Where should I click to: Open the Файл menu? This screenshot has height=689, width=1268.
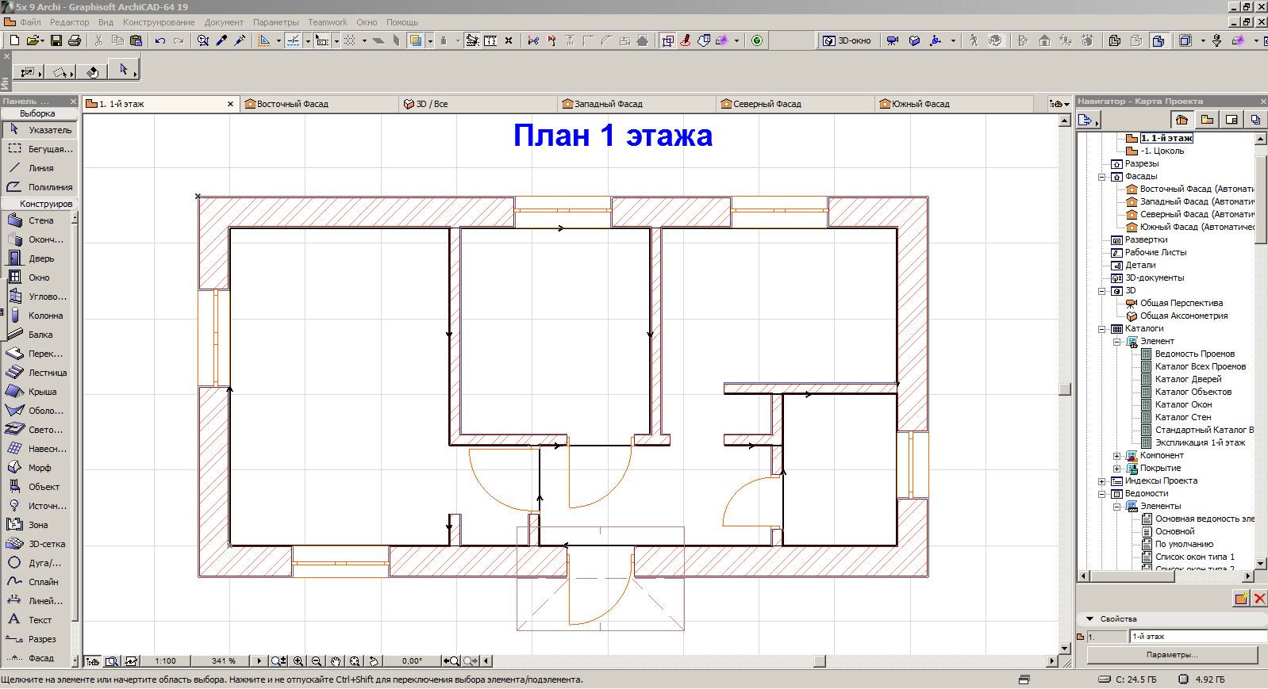30,22
